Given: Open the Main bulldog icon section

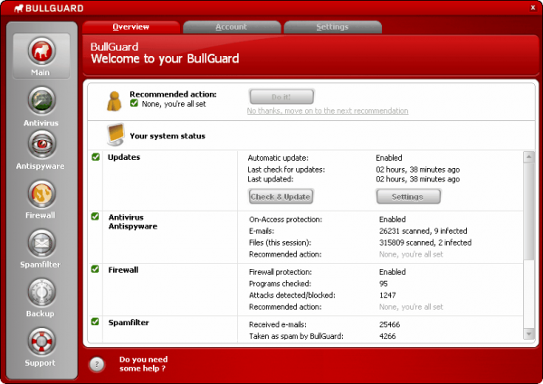Looking at the screenshot, I should pyautogui.click(x=42, y=52).
